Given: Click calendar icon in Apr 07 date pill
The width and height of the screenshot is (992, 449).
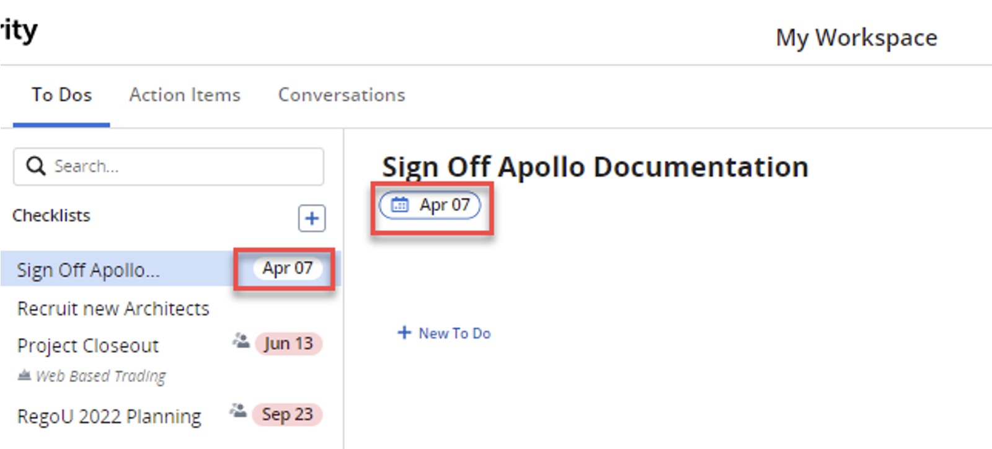Looking at the screenshot, I should pos(400,205).
